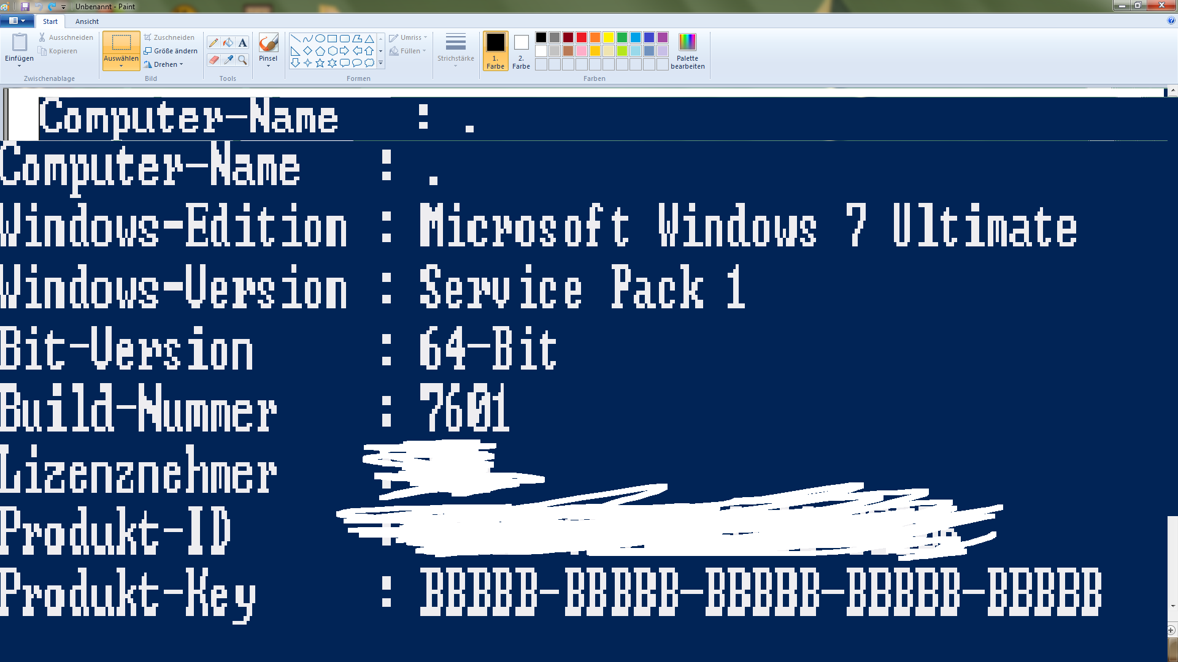
Task: Choose the red color swatch
Action: 582,37
